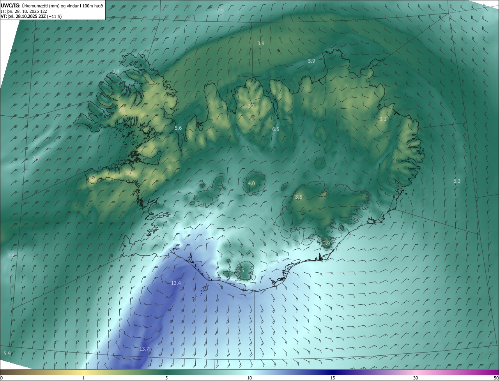499x381 pixels.
Task: Click the color scale tick label "1"
Action: [x=83, y=378]
